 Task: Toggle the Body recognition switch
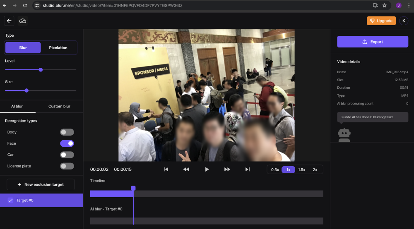(67, 132)
